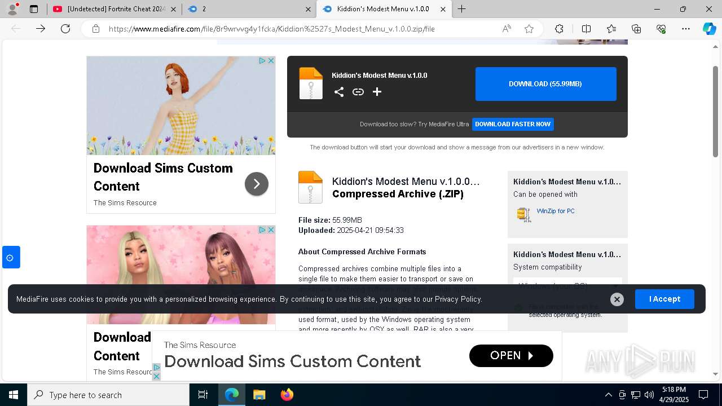Close the bottom banner ad X
Viewport: 722px width, 406px height.
tap(157, 376)
